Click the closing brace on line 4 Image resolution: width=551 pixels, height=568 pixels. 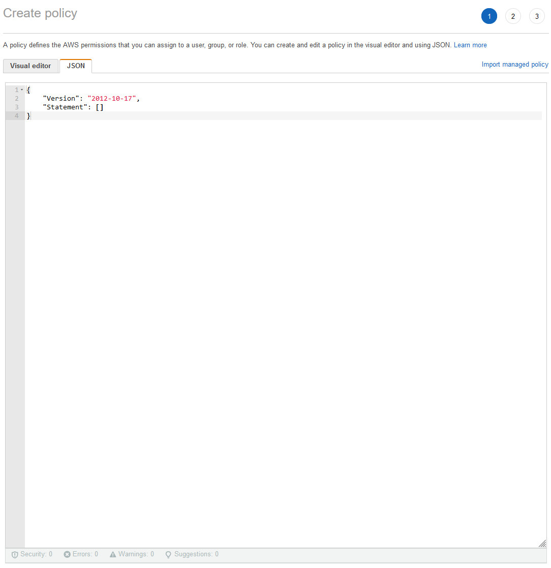(x=28, y=116)
